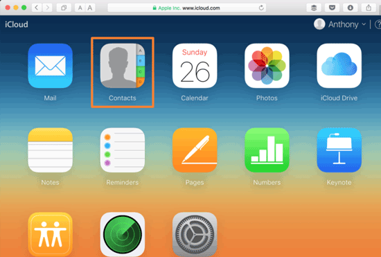Click the layered stack extension icon

click(314, 8)
